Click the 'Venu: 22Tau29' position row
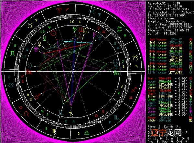Image resolution: width=194 pixels, height=143 pixels. pyautogui.click(x=170, y=87)
